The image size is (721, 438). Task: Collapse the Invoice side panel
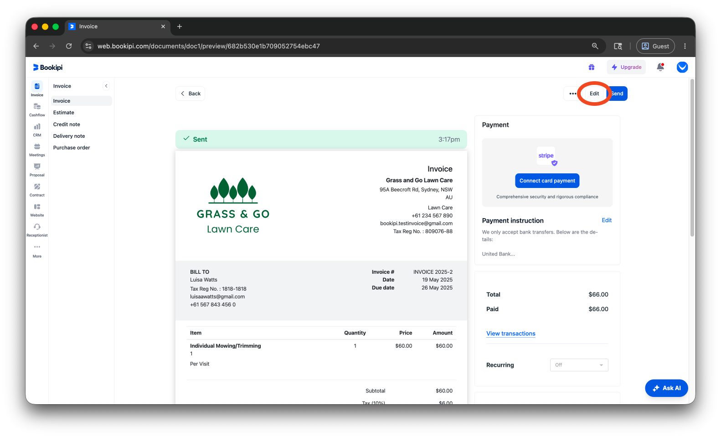(106, 86)
